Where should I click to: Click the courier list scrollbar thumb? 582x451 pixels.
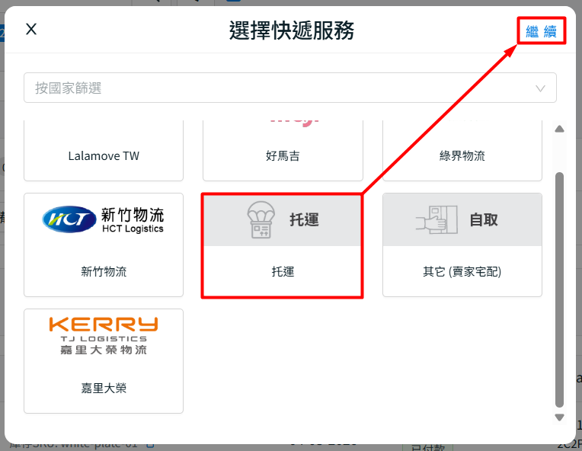pyautogui.click(x=560, y=289)
